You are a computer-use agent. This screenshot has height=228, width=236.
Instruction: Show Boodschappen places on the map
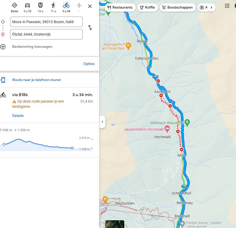click(177, 7)
